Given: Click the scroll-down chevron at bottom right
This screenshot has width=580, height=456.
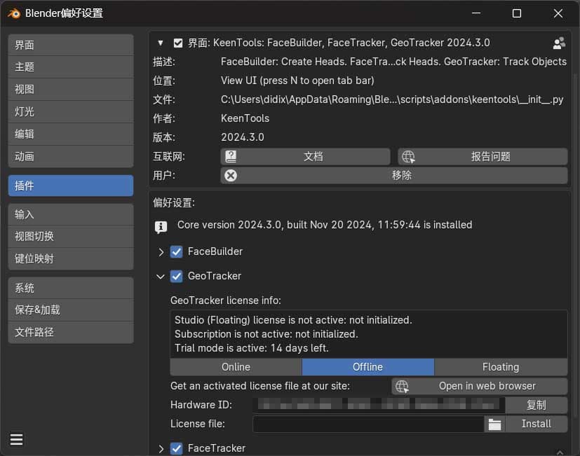Looking at the screenshot, I should tap(560, 452).
